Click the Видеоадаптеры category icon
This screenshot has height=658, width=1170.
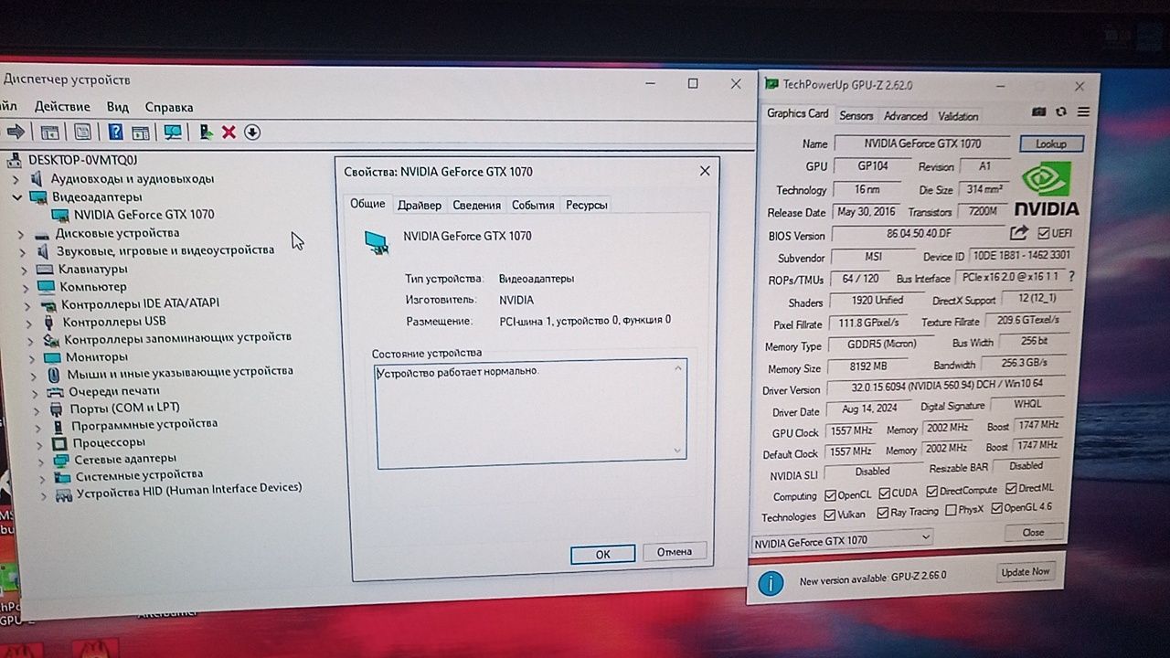pos(38,196)
